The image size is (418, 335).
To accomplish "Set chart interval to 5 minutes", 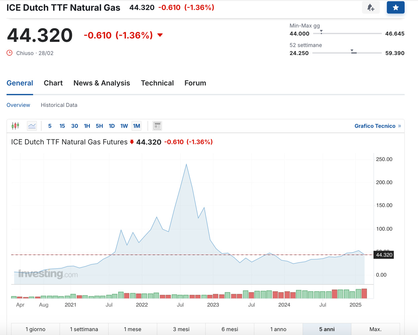I will pyautogui.click(x=50, y=126).
